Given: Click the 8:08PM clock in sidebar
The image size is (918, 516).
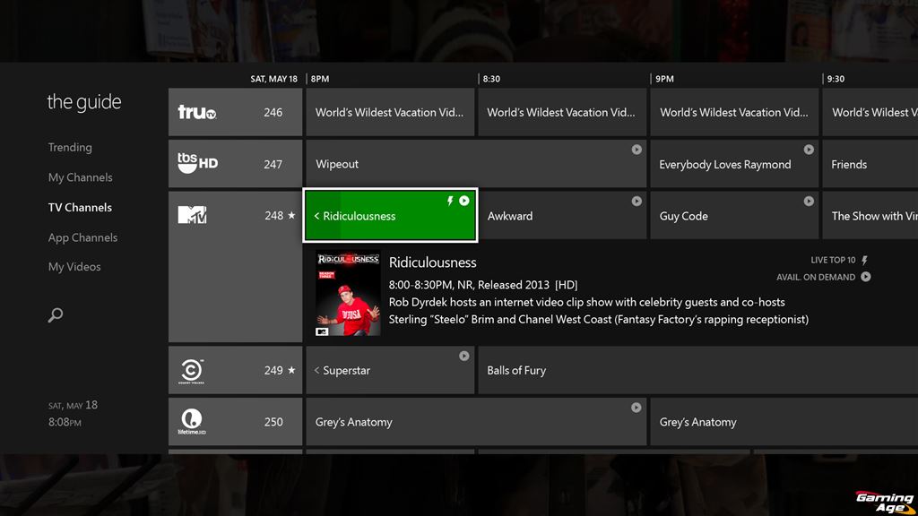Looking at the screenshot, I should 65,422.
